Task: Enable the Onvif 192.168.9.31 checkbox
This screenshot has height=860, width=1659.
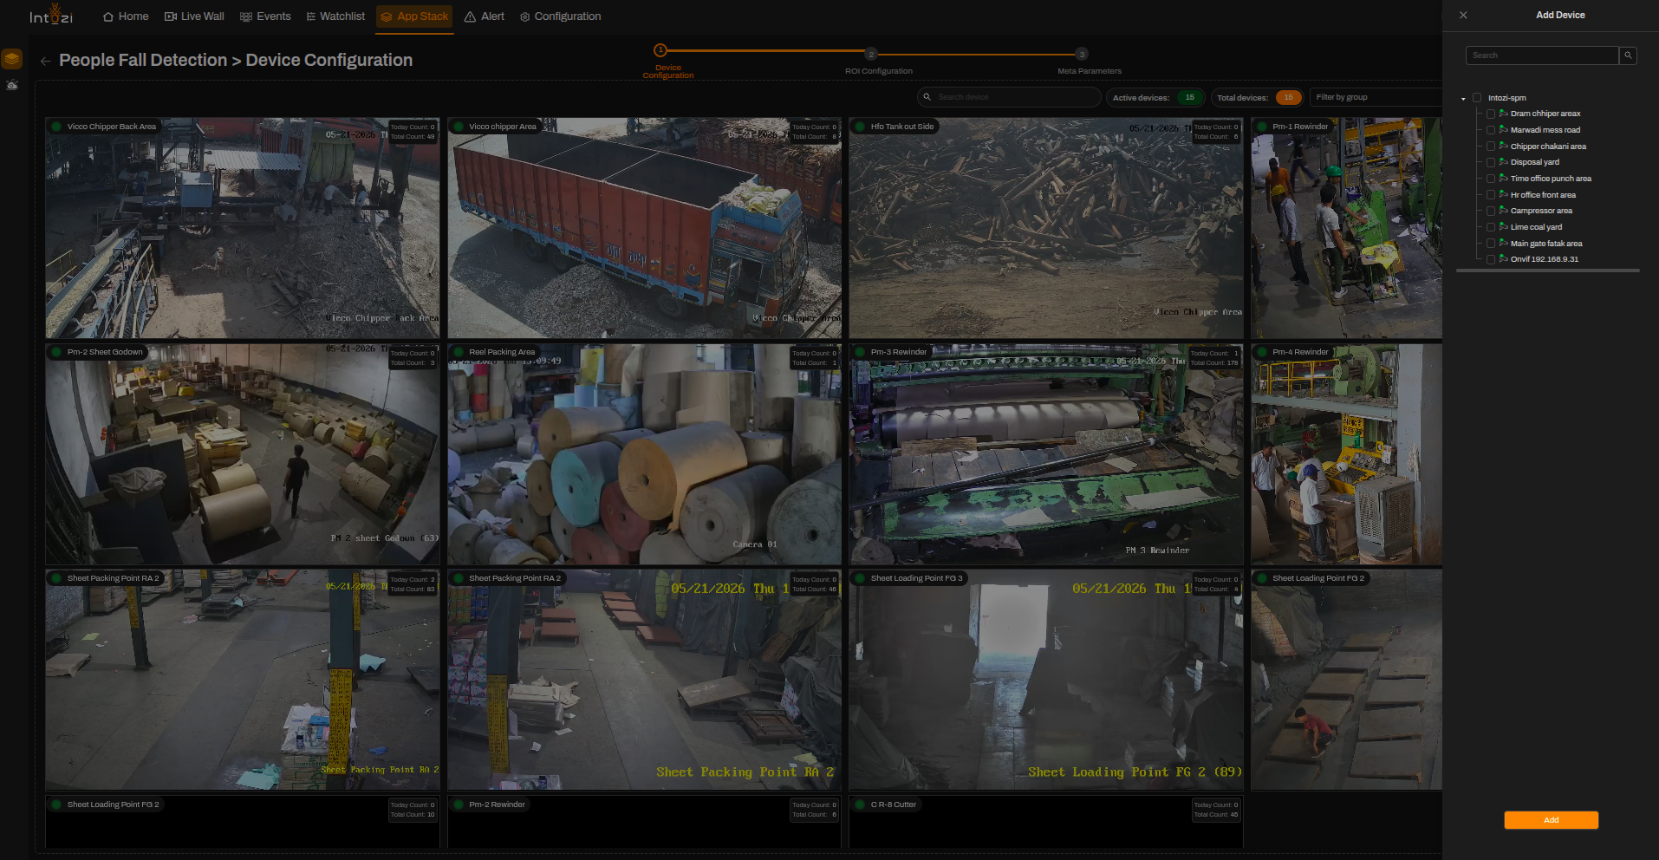Action: (1491, 259)
